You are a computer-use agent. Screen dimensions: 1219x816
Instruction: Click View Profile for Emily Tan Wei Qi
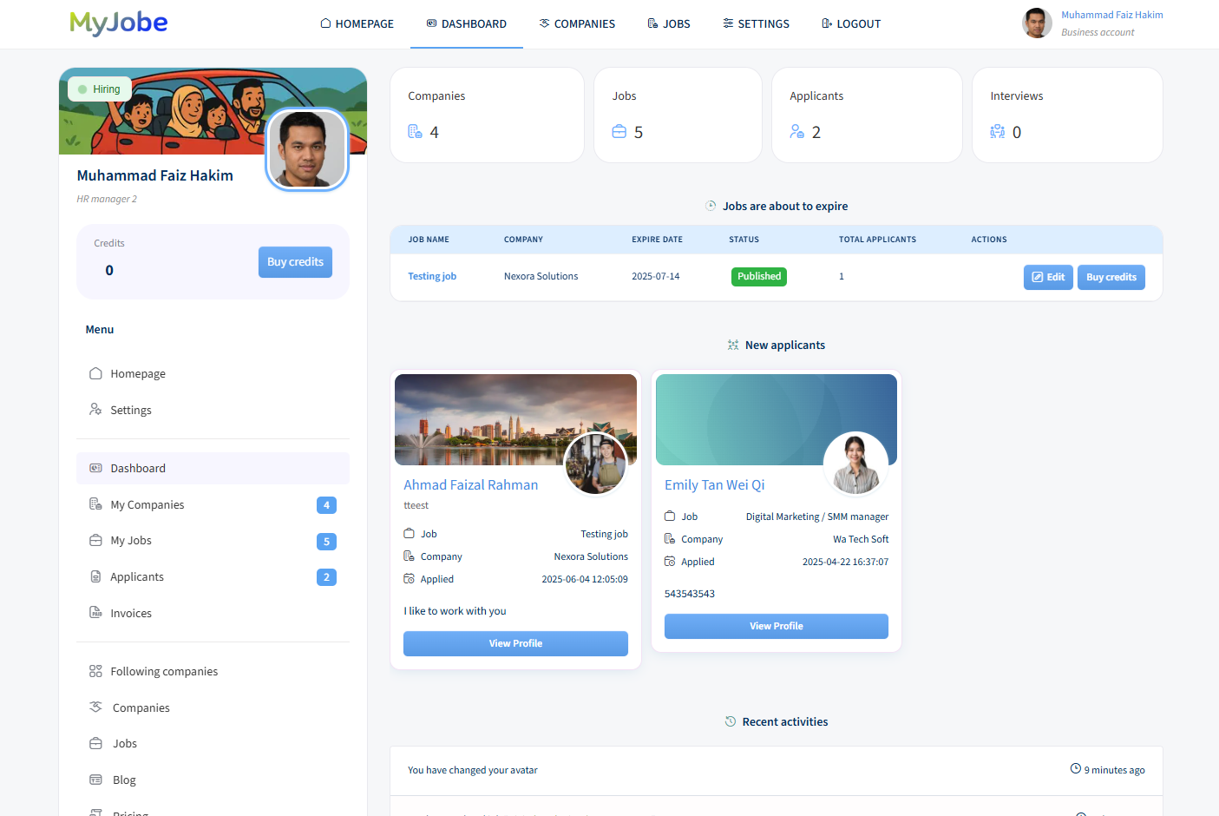point(777,626)
